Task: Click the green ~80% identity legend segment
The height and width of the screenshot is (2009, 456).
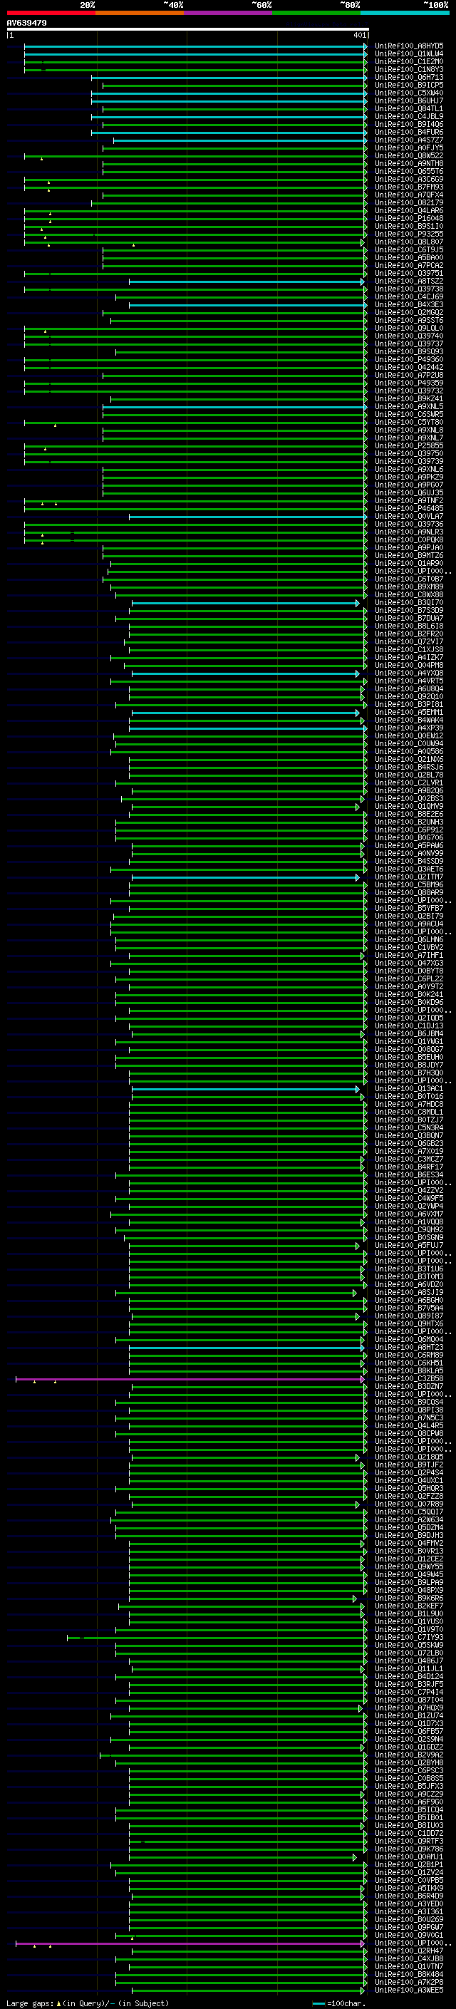Action: [x=316, y=13]
